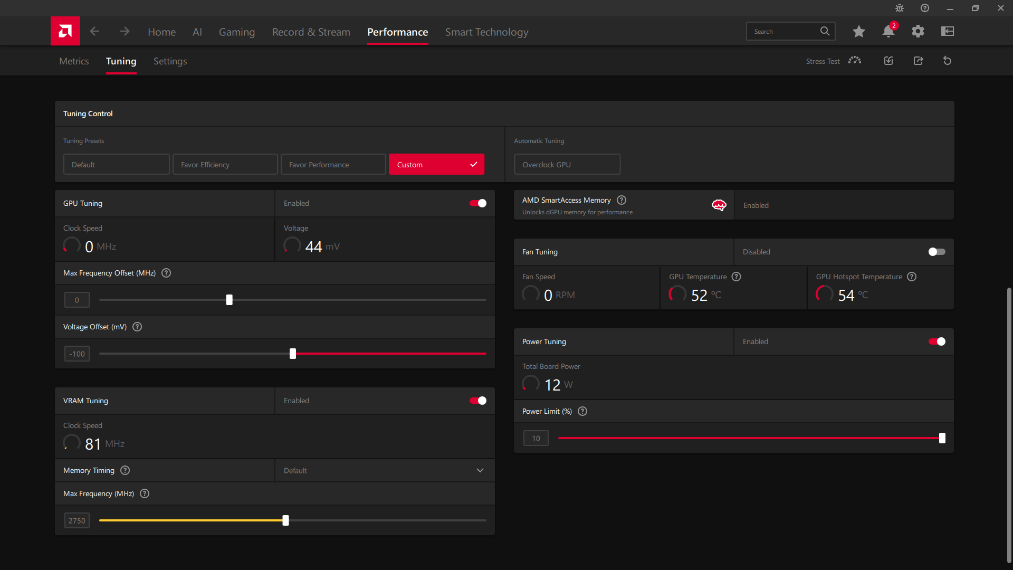Open Memory Timing help icon
The height and width of the screenshot is (570, 1013).
coord(125,470)
